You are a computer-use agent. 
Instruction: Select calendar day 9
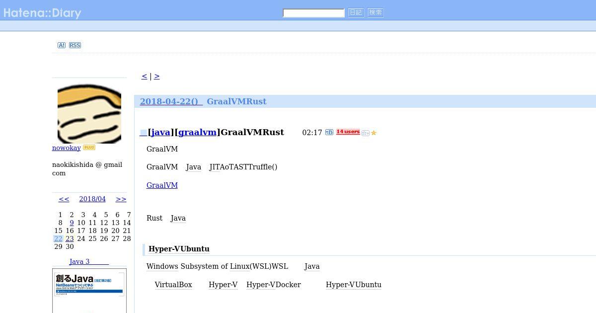pos(72,223)
